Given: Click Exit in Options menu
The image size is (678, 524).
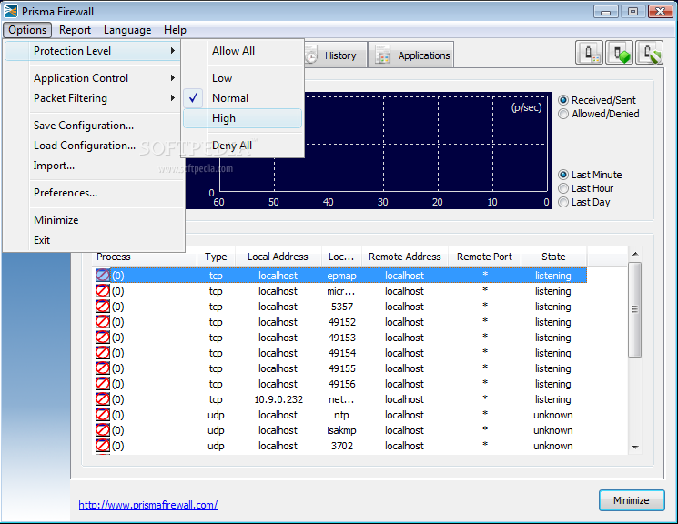Looking at the screenshot, I should pos(93,239).
